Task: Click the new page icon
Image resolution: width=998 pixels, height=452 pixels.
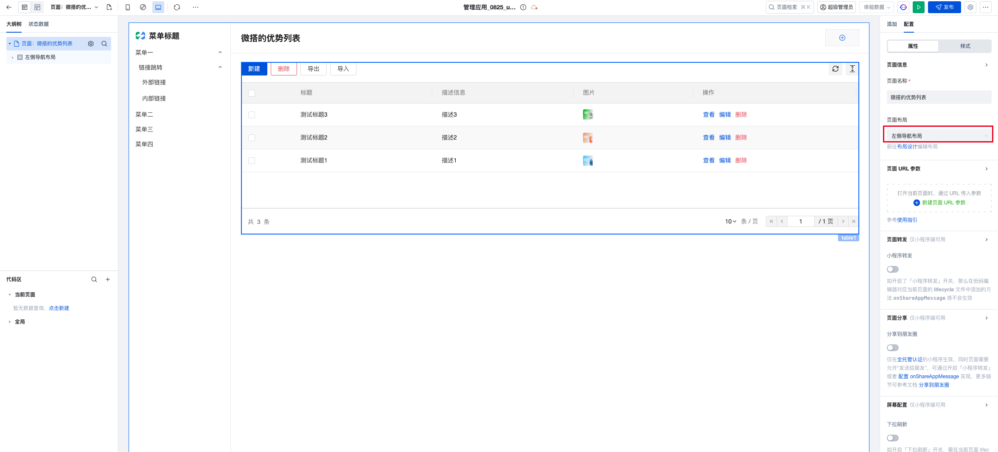Action: (x=109, y=7)
